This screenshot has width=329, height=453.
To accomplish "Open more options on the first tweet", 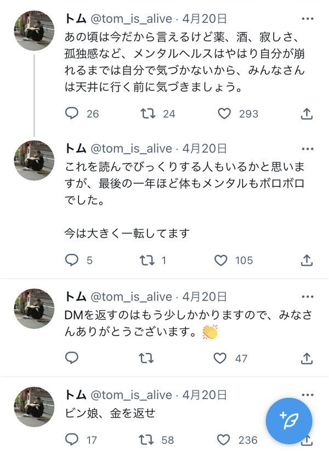I will coord(307,19).
